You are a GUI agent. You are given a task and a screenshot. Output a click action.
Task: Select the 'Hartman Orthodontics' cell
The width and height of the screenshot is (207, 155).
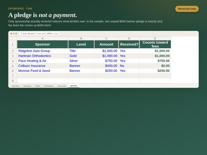coord(42,56)
